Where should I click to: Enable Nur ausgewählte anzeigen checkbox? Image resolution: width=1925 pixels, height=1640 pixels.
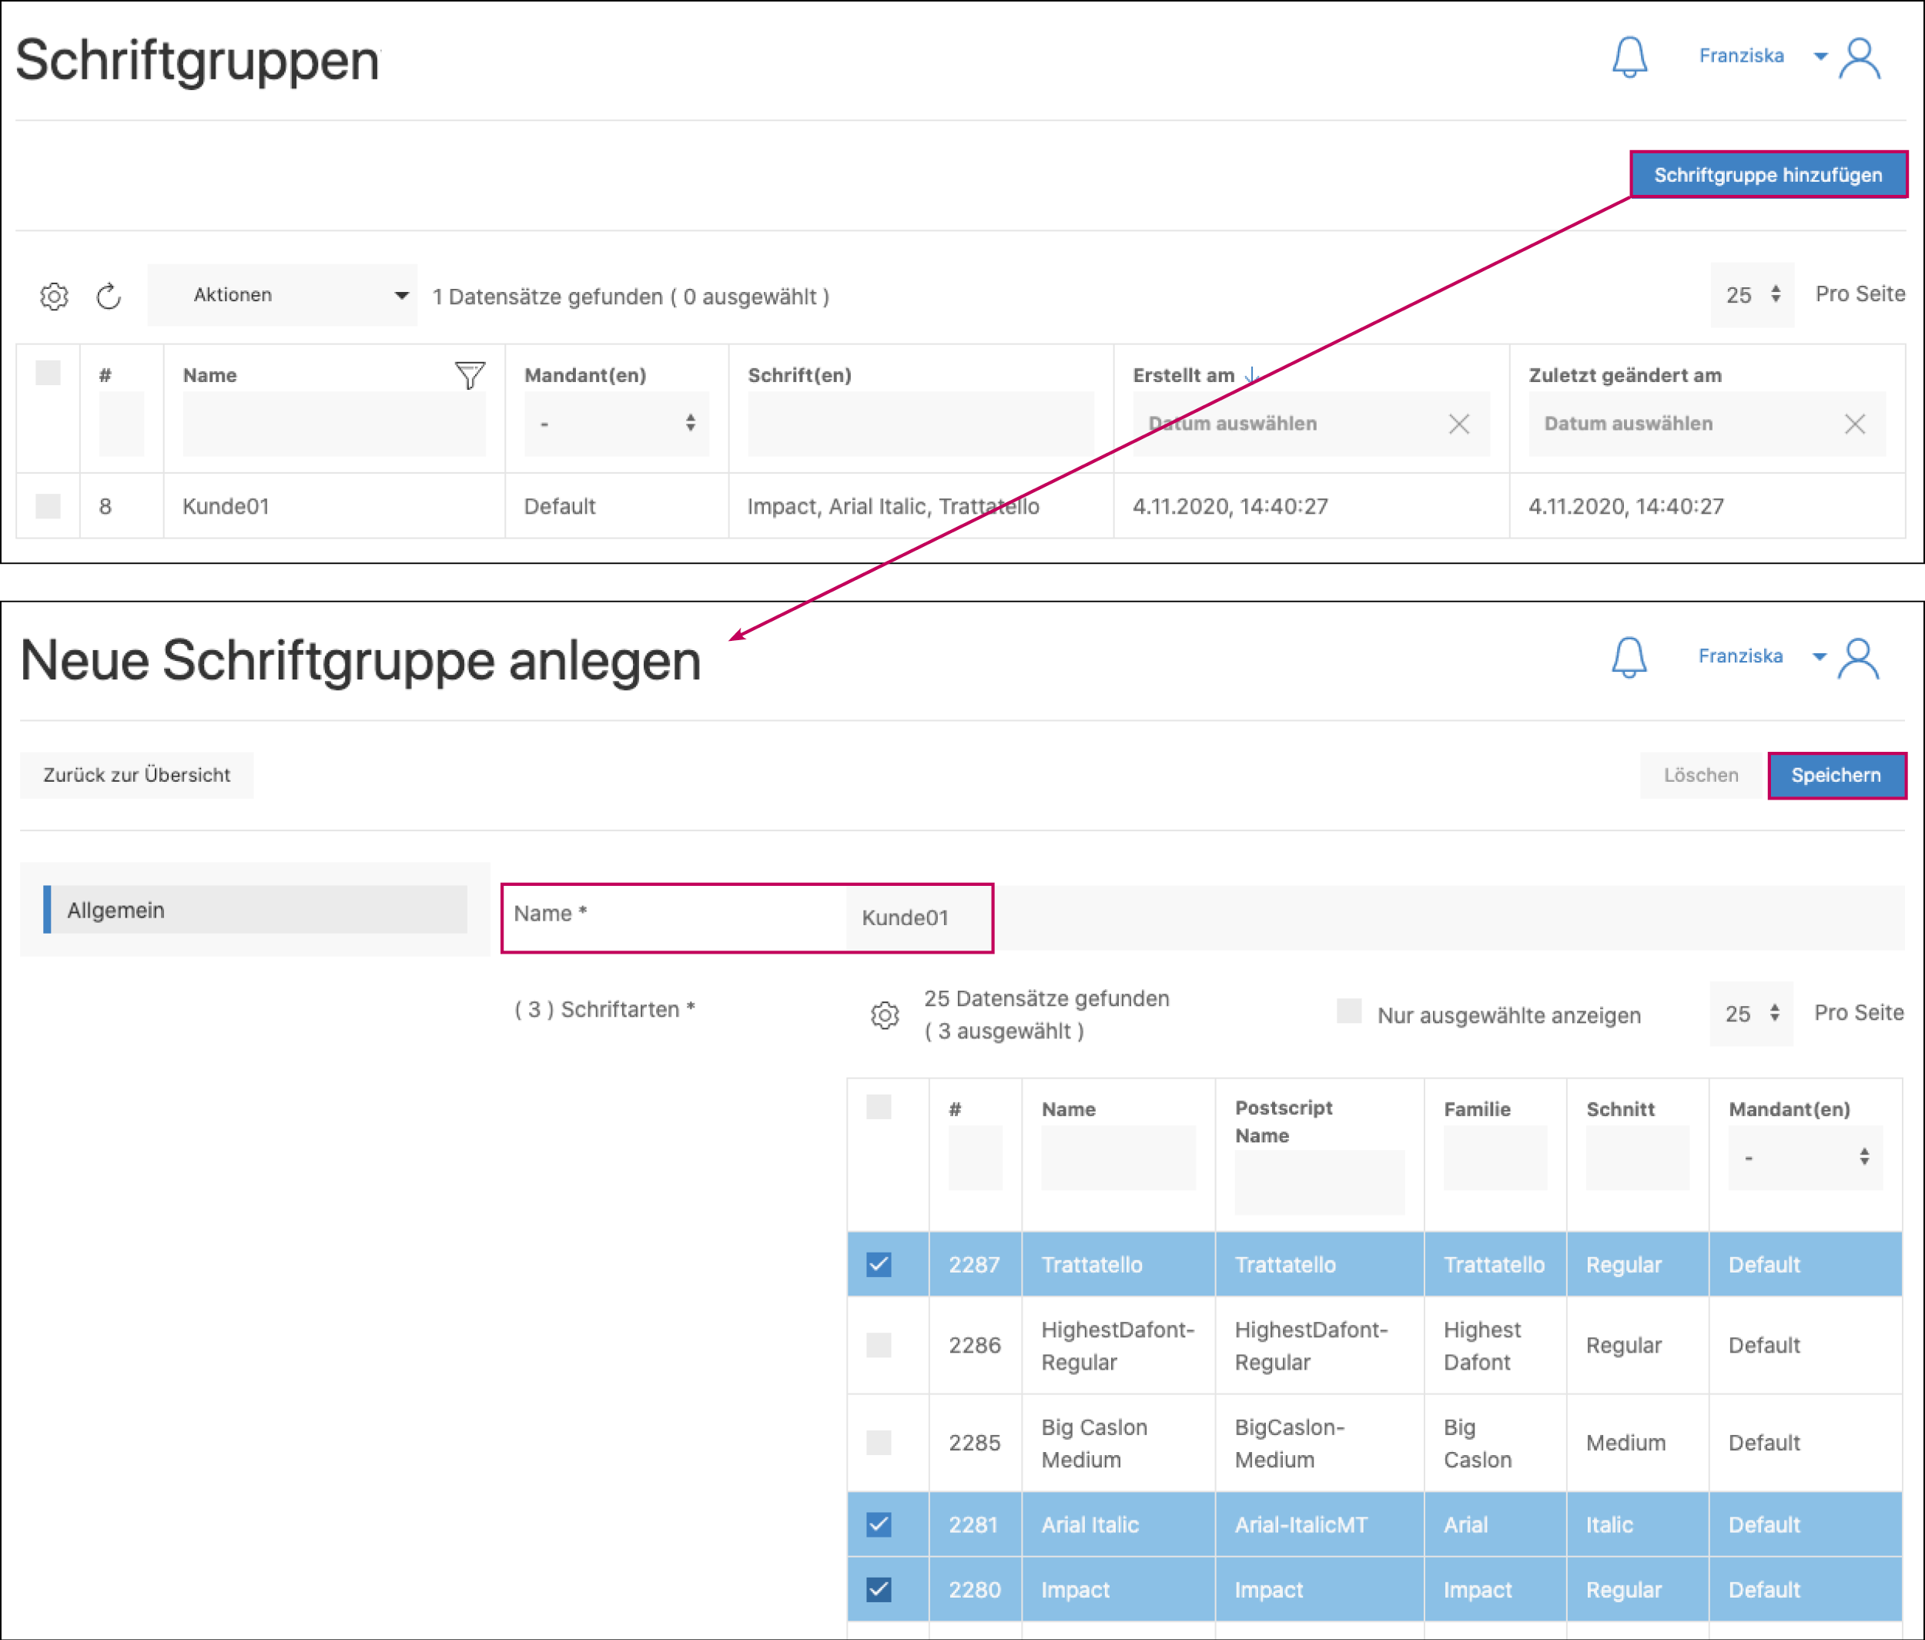click(1349, 1011)
